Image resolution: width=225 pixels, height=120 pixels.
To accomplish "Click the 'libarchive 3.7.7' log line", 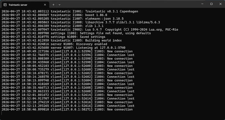I will tap(81, 22).
